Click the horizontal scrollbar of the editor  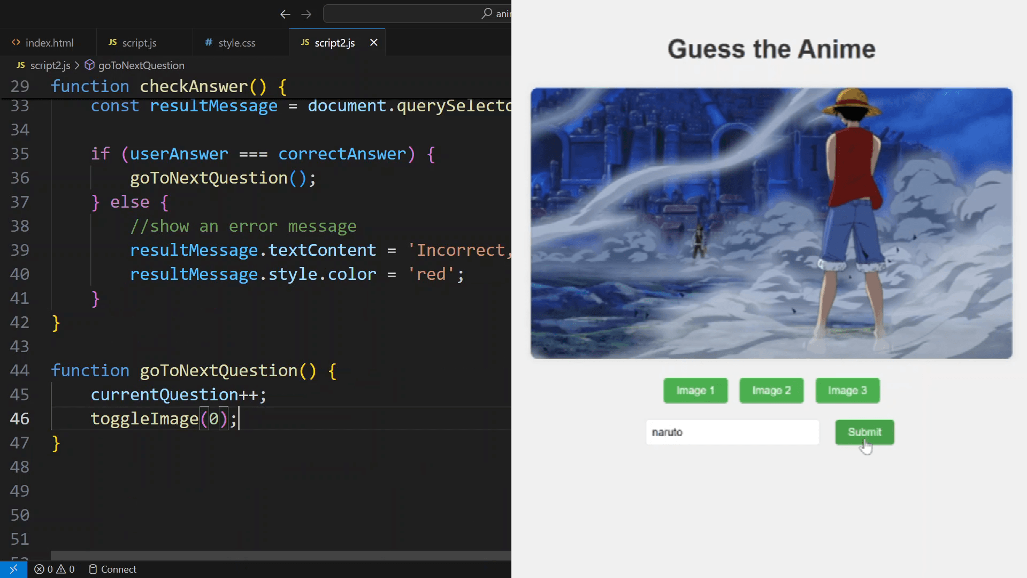click(281, 556)
